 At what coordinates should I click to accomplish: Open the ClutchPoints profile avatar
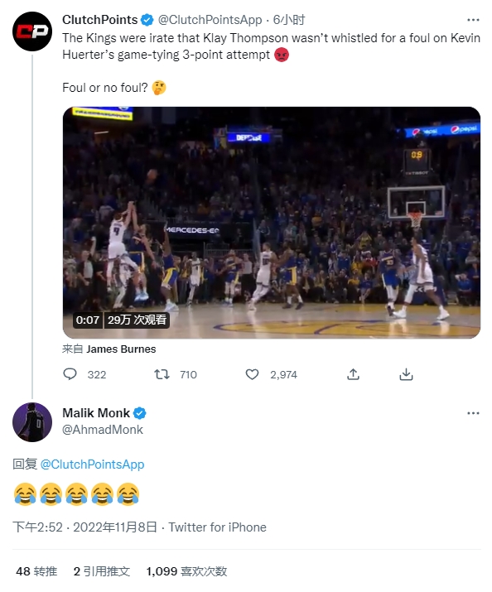(x=32, y=31)
